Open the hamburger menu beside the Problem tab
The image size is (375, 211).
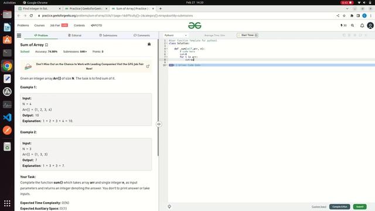[19, 35]
